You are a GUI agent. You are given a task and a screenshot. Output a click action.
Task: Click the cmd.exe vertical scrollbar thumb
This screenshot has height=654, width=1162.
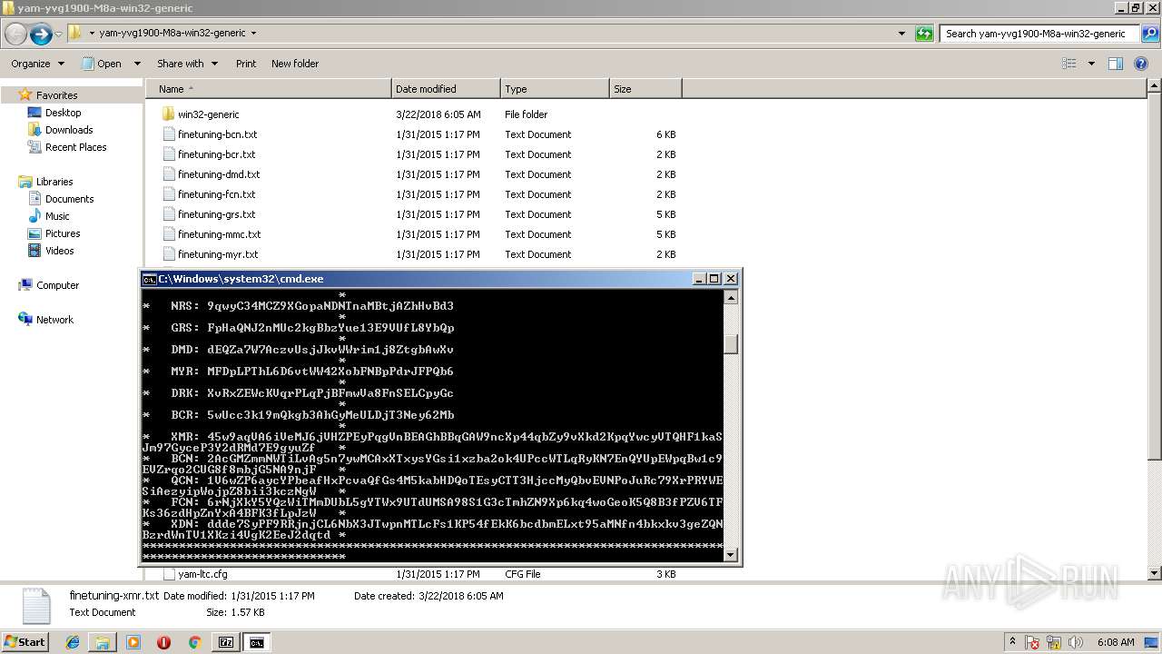[x=731, y=343]
